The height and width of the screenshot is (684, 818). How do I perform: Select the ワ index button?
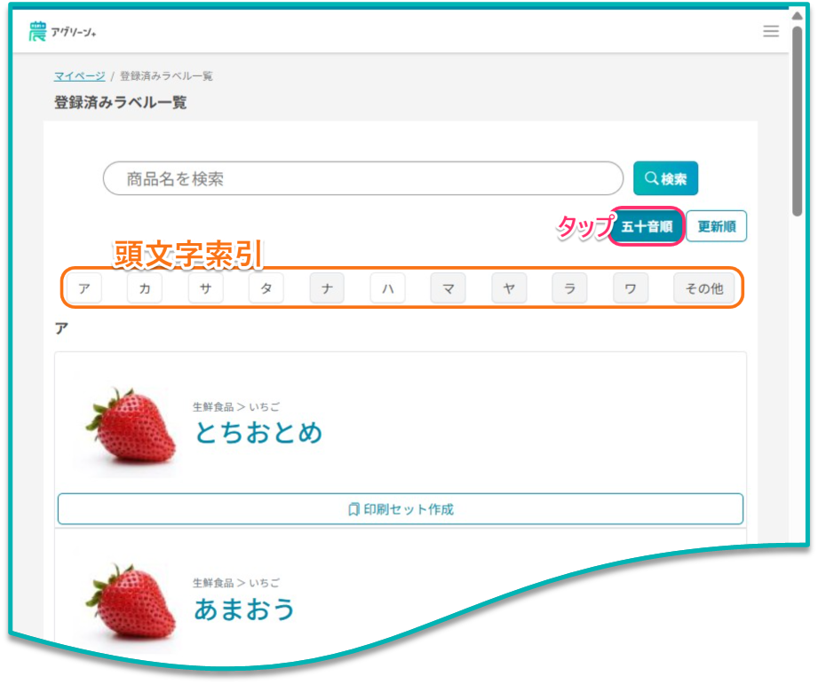point(631,288)
